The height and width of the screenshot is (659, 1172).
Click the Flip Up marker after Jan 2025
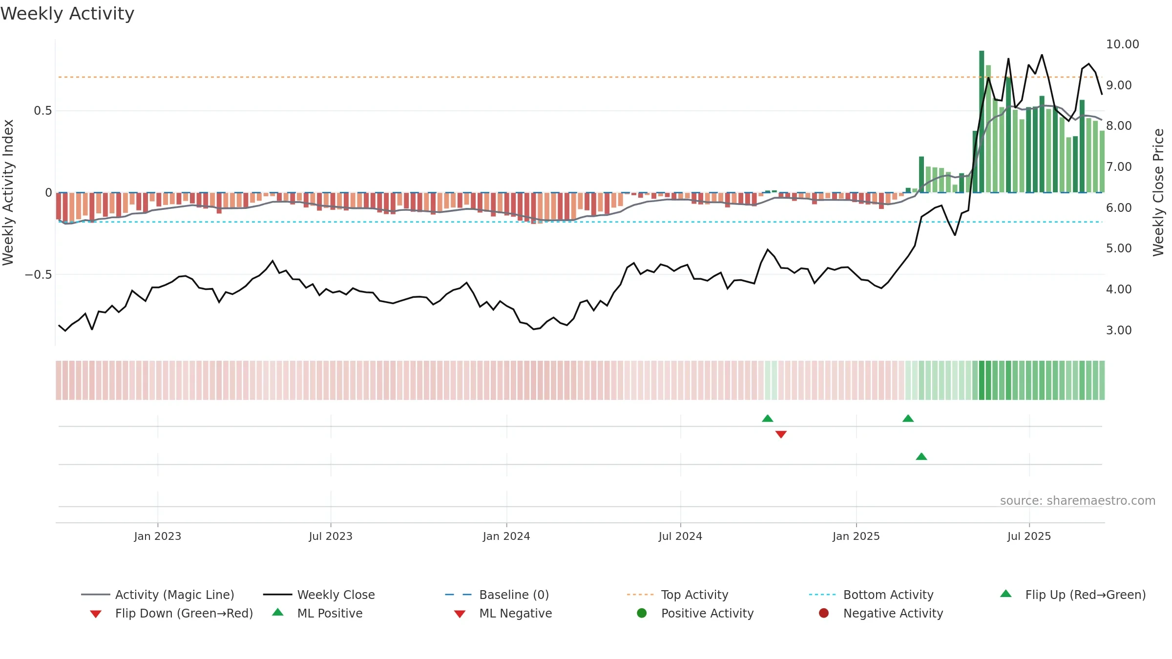click(x=908, y=418)
